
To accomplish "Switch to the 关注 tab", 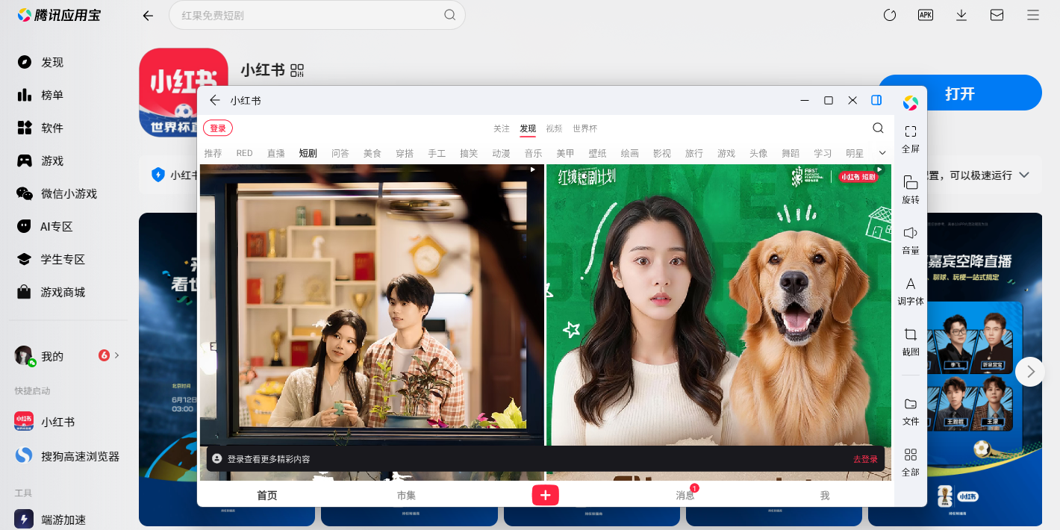I will tap(502, 128).
